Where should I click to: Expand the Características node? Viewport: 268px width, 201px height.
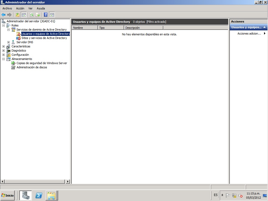click(x=3, y=47)
